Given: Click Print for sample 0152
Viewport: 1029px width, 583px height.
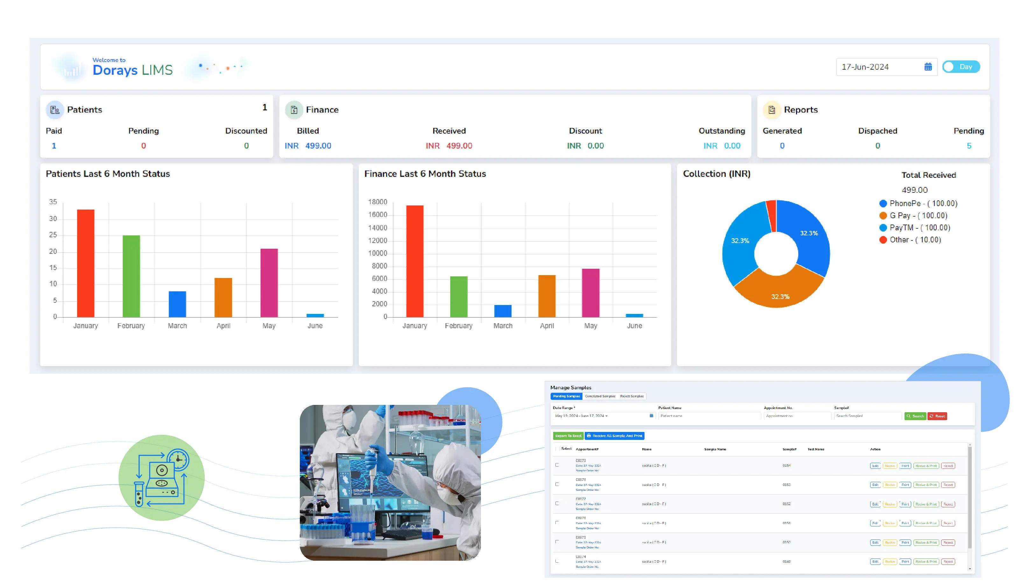Looking at the screenshot, I should 905,504.
